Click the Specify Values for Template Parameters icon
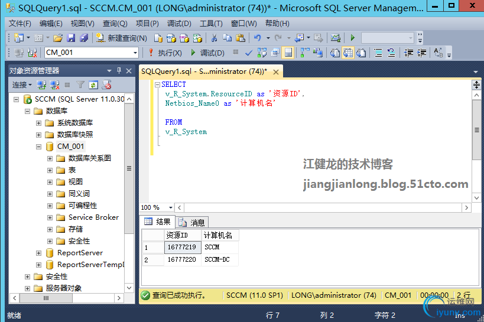The width and height of the screenshot is (484, 322). point(438,53)
